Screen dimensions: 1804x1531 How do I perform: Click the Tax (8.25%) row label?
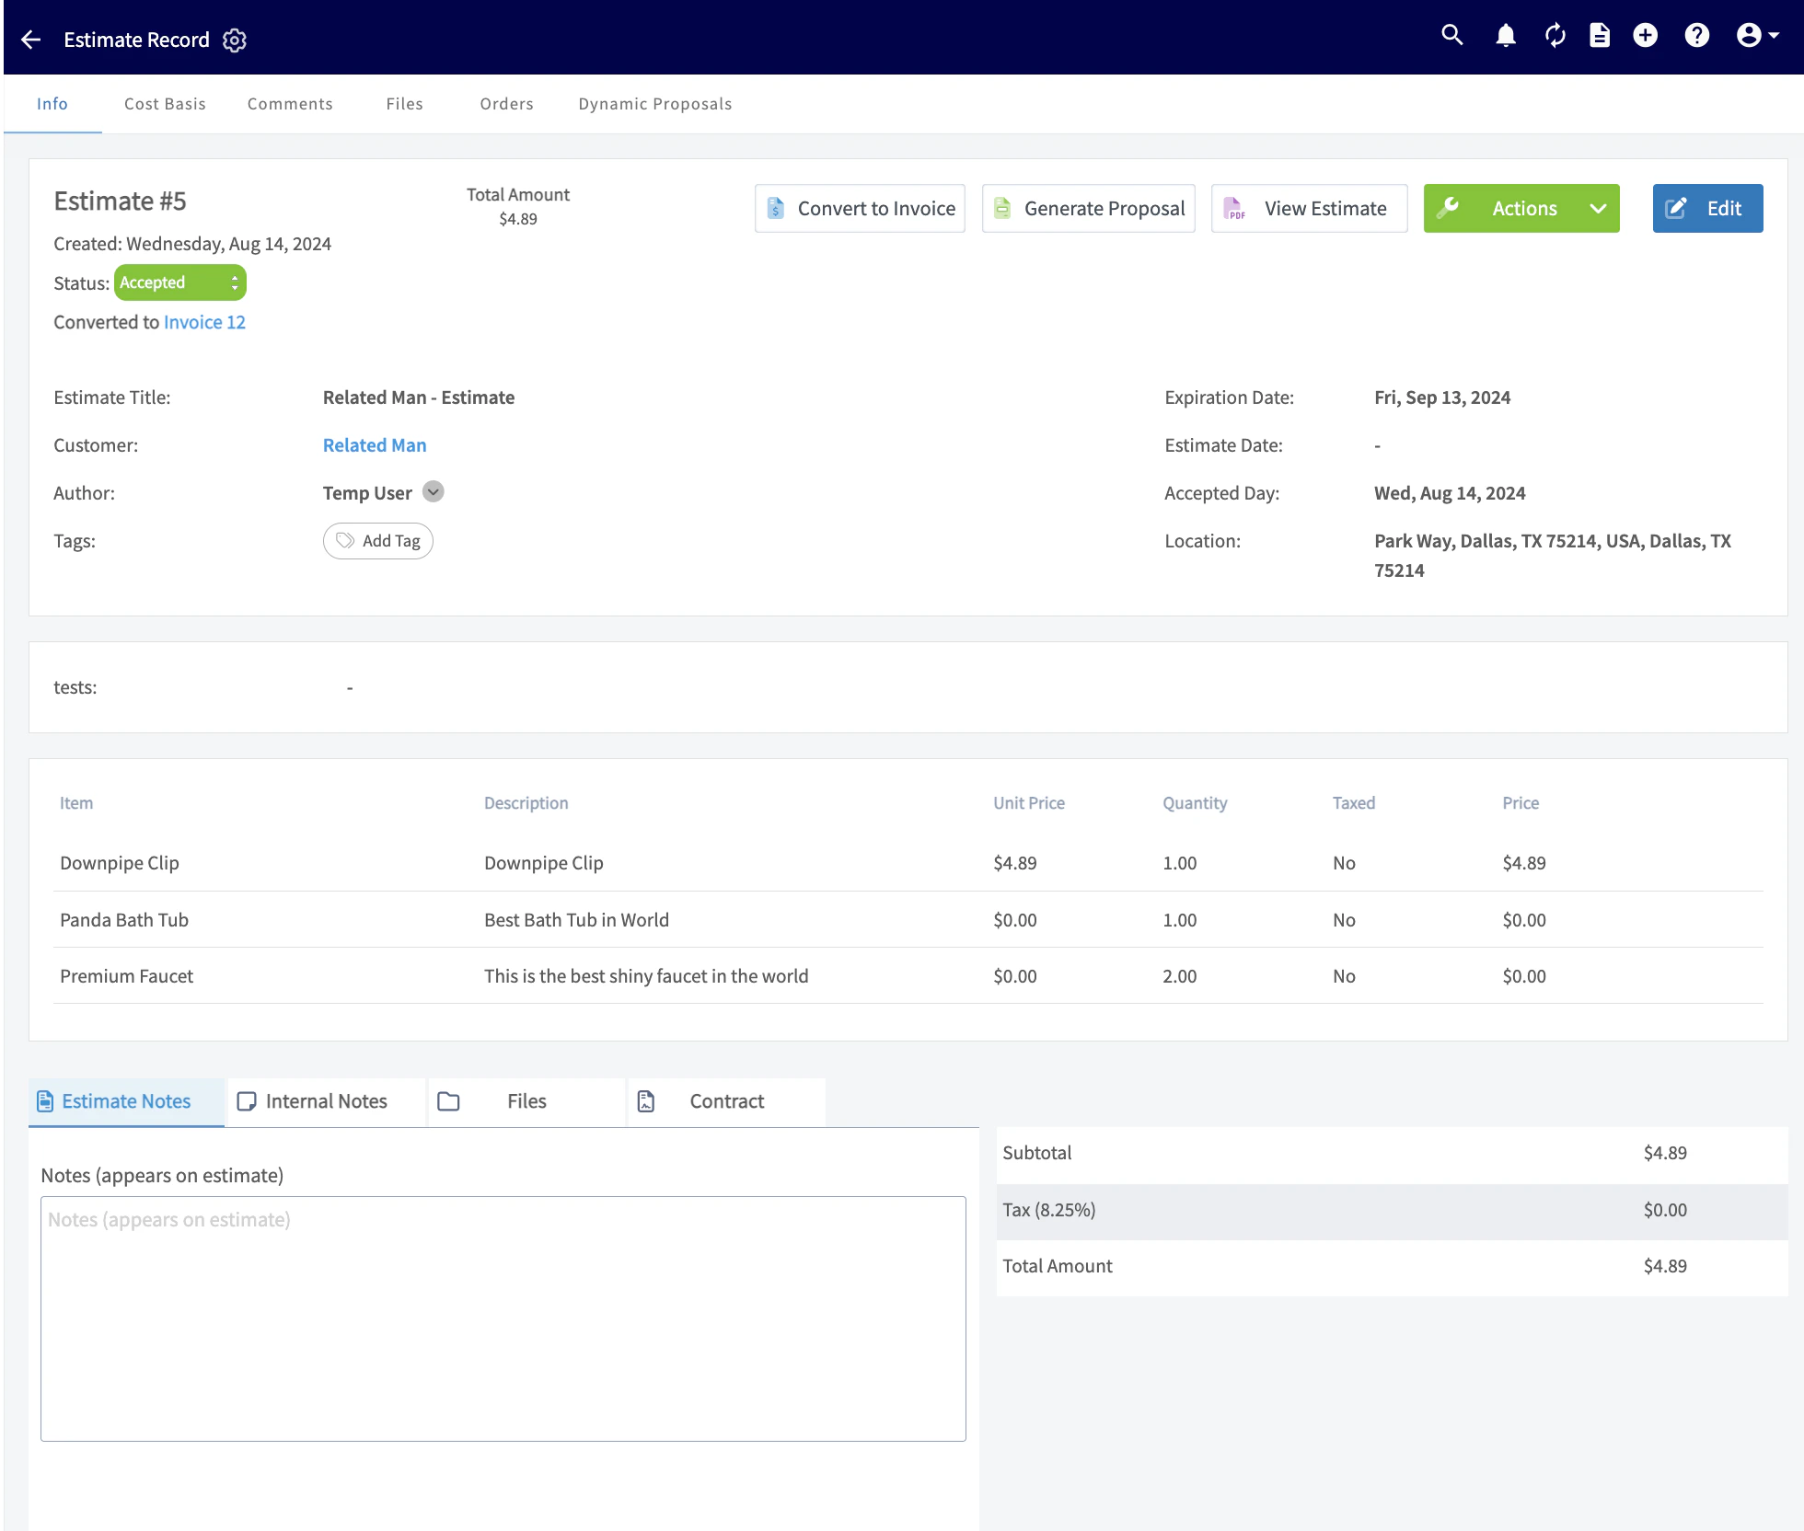tap(1049, 1210)
